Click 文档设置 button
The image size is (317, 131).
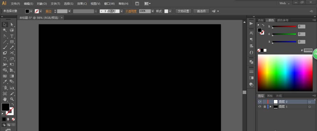point(183,11)
